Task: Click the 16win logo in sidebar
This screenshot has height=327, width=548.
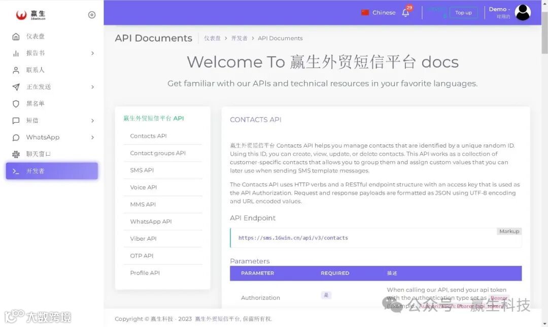Action: click(x=31, y=15)
